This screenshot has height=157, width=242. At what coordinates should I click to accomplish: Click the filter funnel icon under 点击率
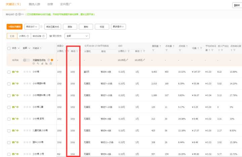[180, 51]
